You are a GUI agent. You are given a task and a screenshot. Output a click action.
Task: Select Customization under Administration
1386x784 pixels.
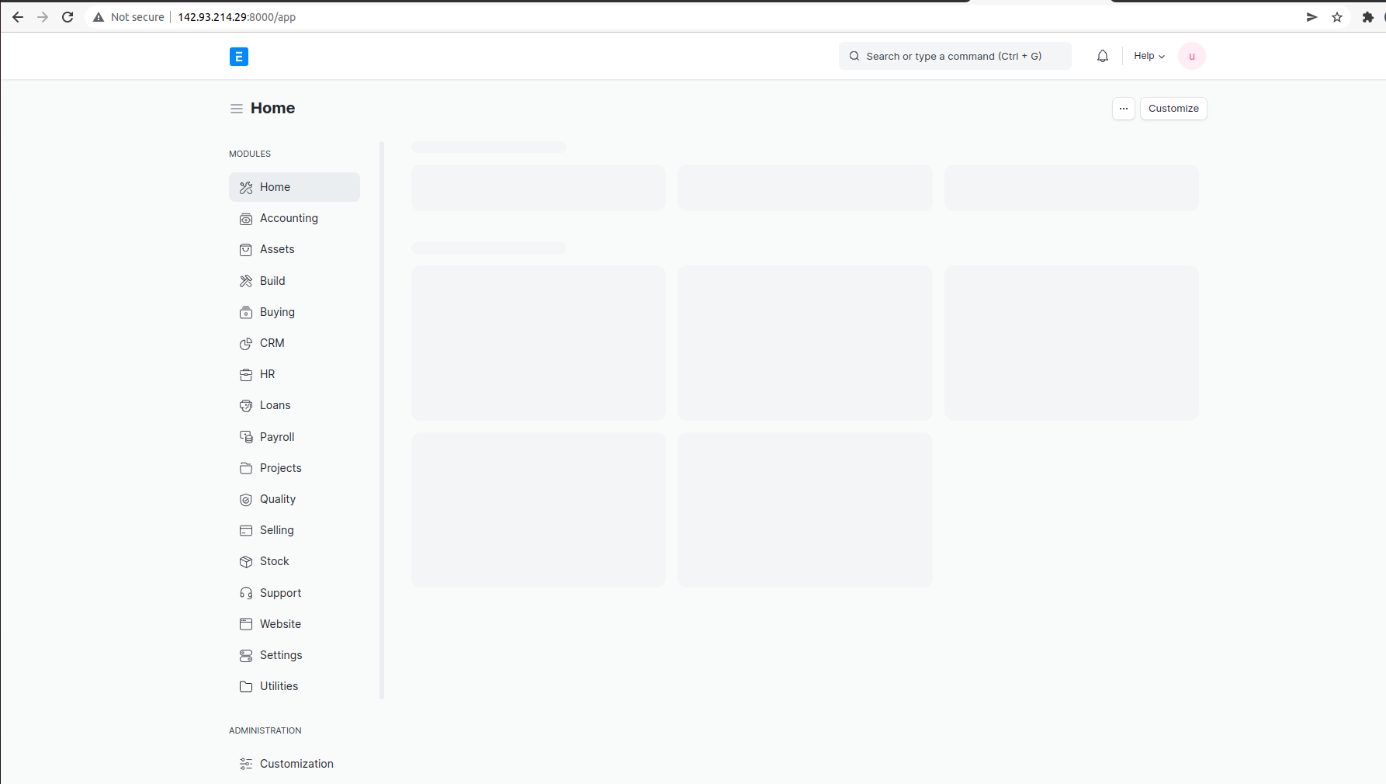click(x=296, y=763)
